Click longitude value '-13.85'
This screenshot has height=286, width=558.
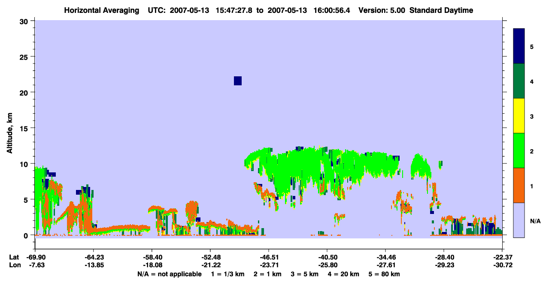pos(94,265)
